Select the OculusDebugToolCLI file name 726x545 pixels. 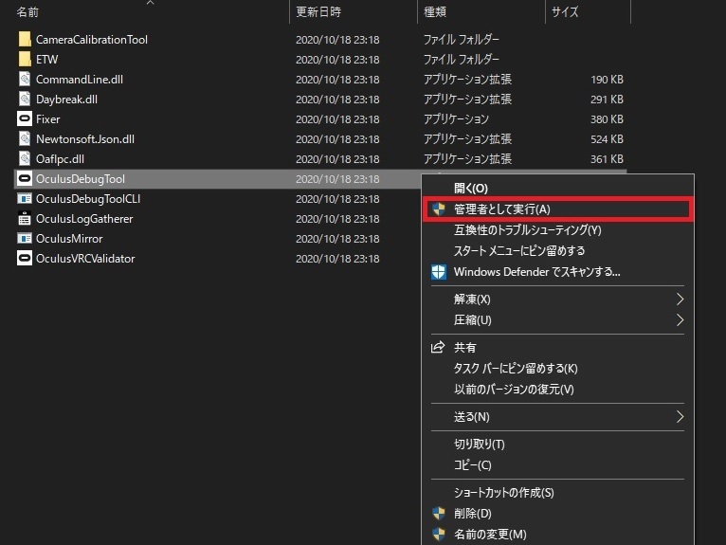[88, 199]
